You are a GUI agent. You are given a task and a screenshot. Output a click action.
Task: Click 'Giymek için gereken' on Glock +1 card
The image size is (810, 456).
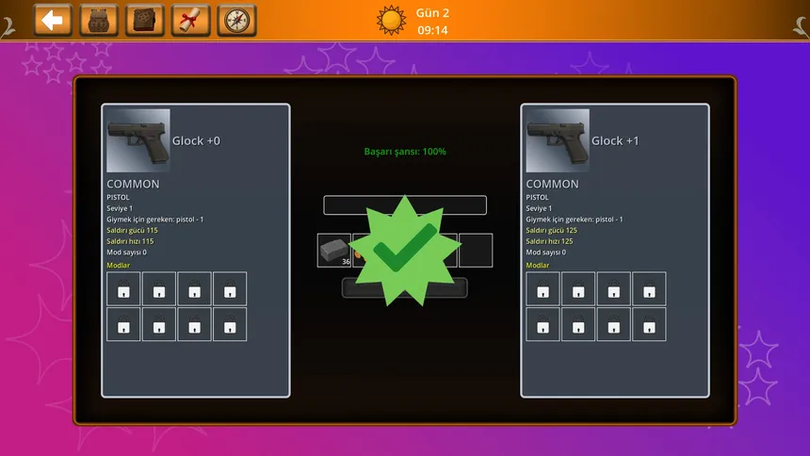point(575,220)
